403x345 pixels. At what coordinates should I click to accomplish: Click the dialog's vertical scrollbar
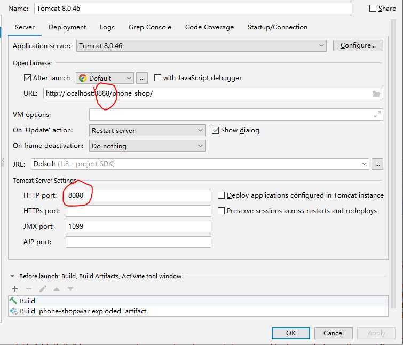[x=393, y=163]
